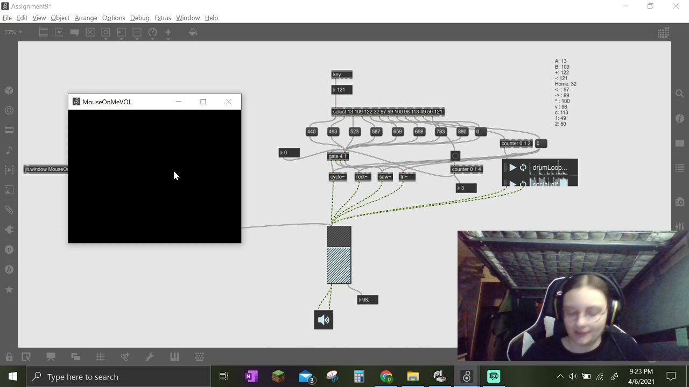The width and height of the screenshot is (689, 387).
Task: Click the 659 message box
Action: 397,132
